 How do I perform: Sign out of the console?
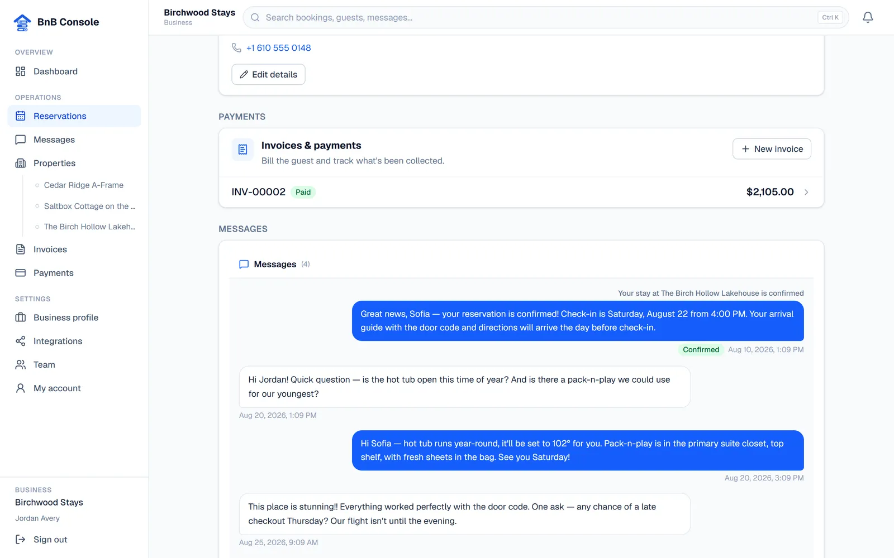pos(74,540)
